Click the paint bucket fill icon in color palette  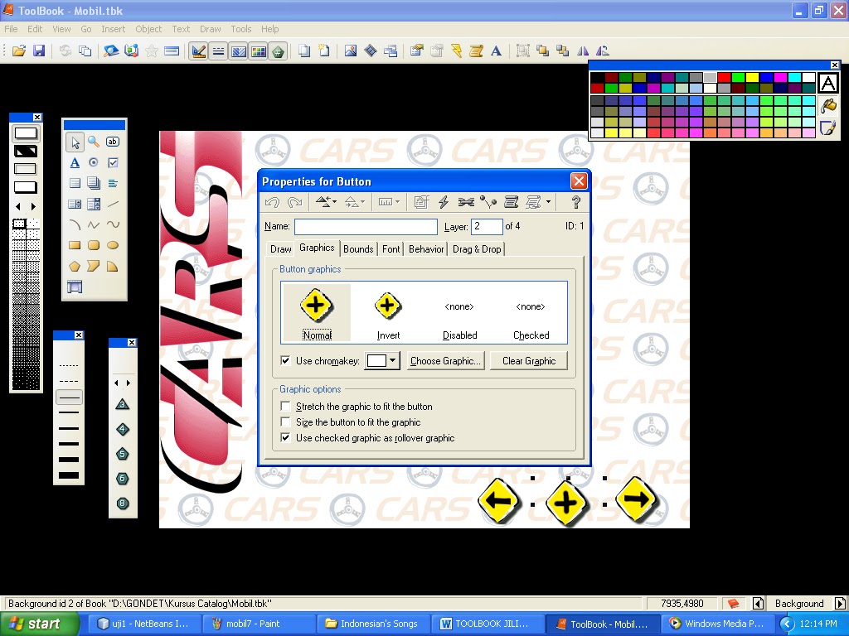point(828,105)
